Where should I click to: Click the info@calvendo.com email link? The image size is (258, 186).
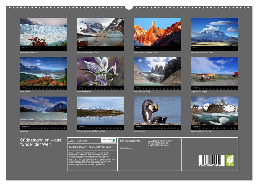click(82, 164)
